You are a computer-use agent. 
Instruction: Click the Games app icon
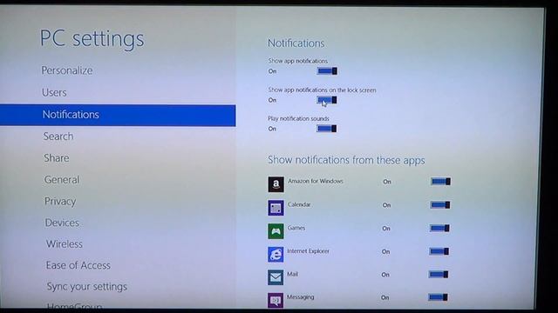pos(276,231)
